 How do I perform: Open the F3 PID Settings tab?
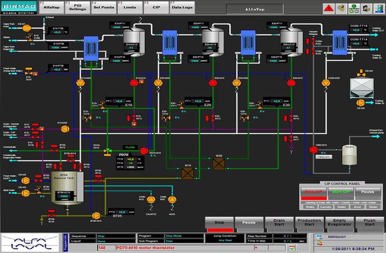[77, 7]
